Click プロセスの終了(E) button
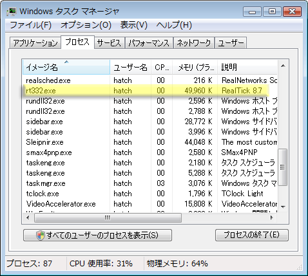The height and width of the screenshot is (276, 308). pyautogui.click(x=252, y=235)
